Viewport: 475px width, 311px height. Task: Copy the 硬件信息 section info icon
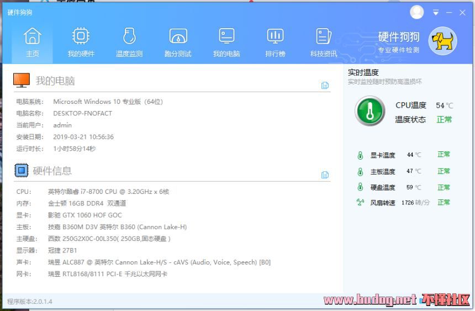tap(325, 175)
